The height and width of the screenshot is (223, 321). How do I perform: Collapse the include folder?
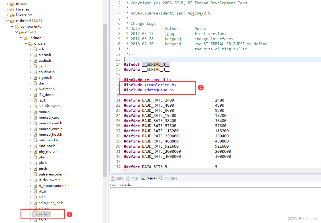21,38
